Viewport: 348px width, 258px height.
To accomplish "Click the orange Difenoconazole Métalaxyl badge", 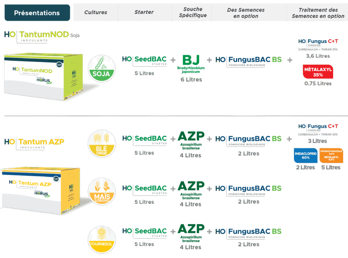I will 331,156.
